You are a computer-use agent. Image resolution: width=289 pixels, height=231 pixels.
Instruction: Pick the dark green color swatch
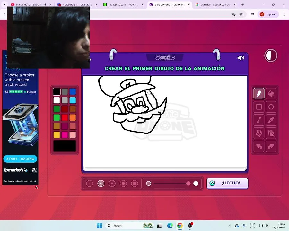click(x=57, y=109)
